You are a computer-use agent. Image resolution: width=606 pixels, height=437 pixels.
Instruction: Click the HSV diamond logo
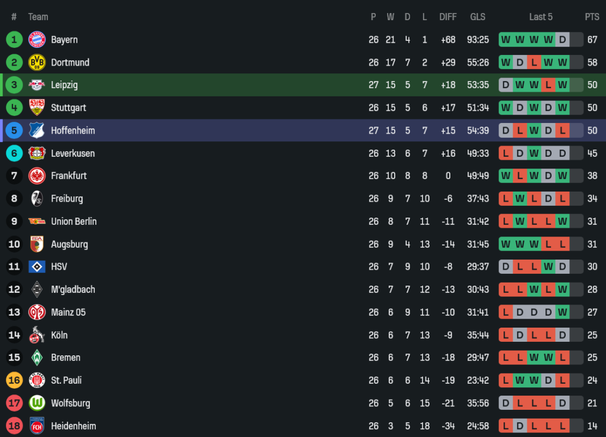[x=37, y=267]
